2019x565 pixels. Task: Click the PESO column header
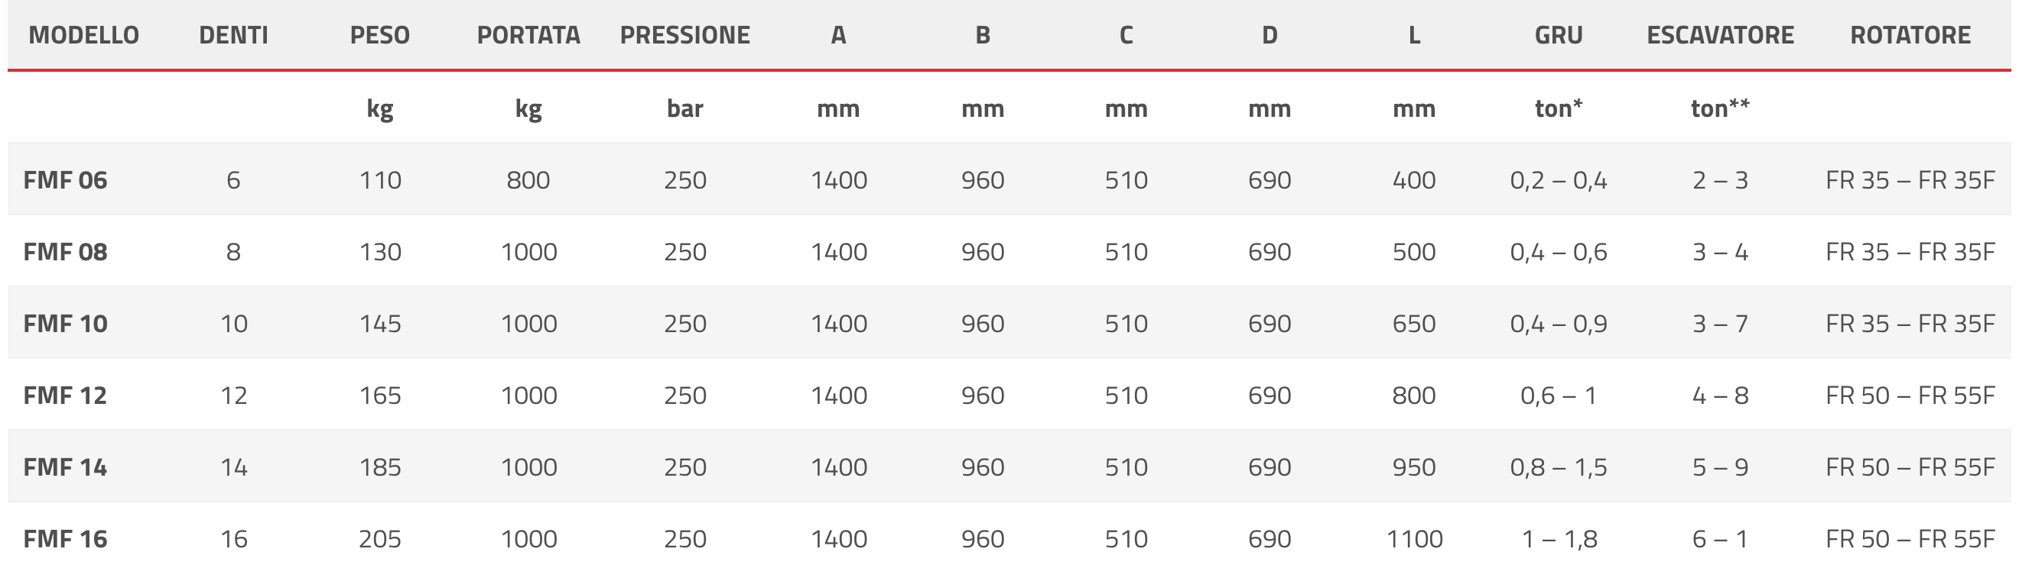tap(380, 35)
